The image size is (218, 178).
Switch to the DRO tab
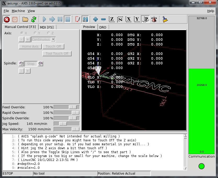tap(103, 27)
